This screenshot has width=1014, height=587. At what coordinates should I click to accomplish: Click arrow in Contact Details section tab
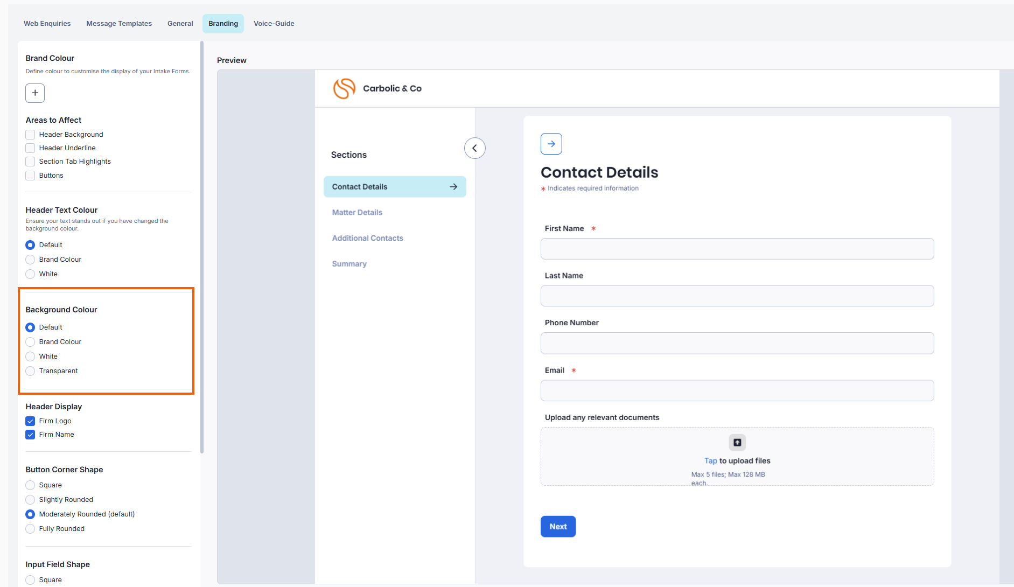pyautogui.click(x=453, y=187)
